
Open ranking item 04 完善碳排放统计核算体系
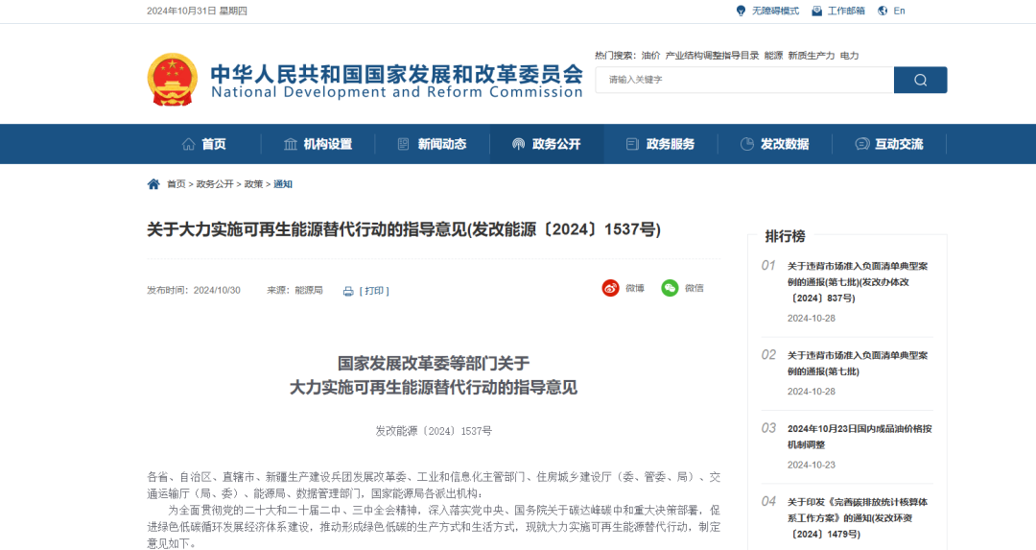tap(858, 518)
